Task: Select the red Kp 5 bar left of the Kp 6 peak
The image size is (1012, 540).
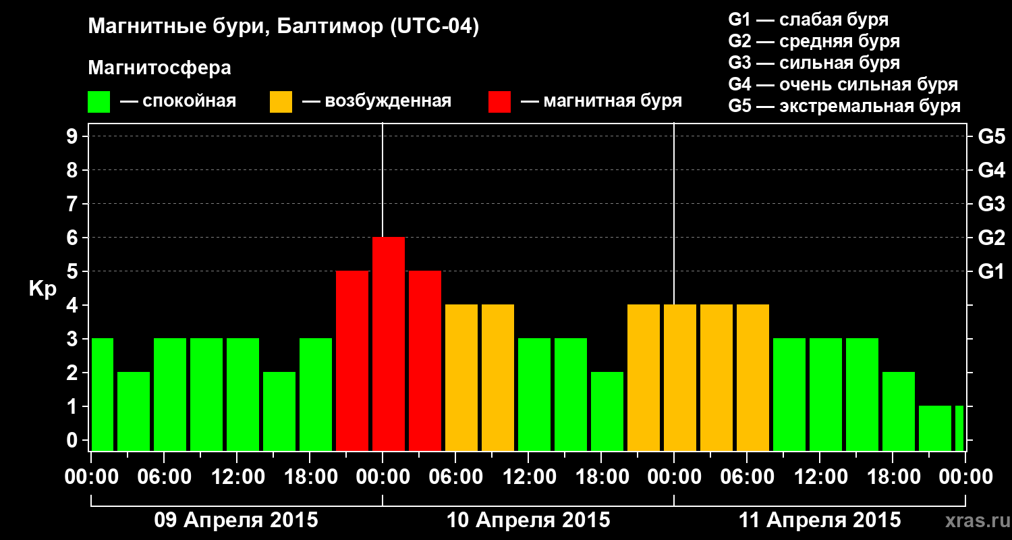Action: coord(352,361)
